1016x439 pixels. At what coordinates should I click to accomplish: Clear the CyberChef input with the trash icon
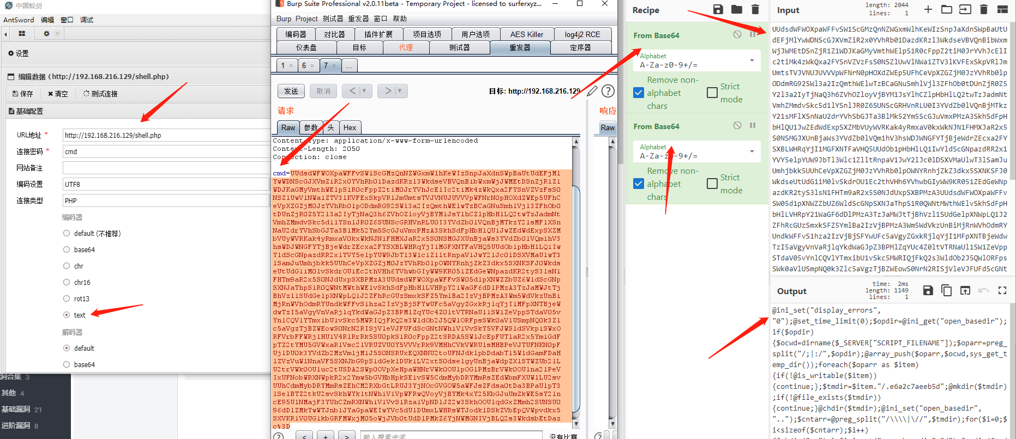(984, 9)
